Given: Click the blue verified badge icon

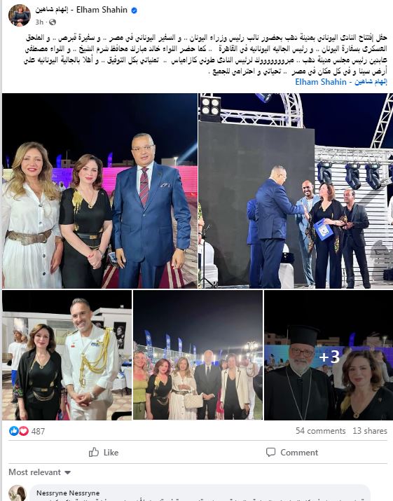Looking at the screenshot, I should (135, 11).
